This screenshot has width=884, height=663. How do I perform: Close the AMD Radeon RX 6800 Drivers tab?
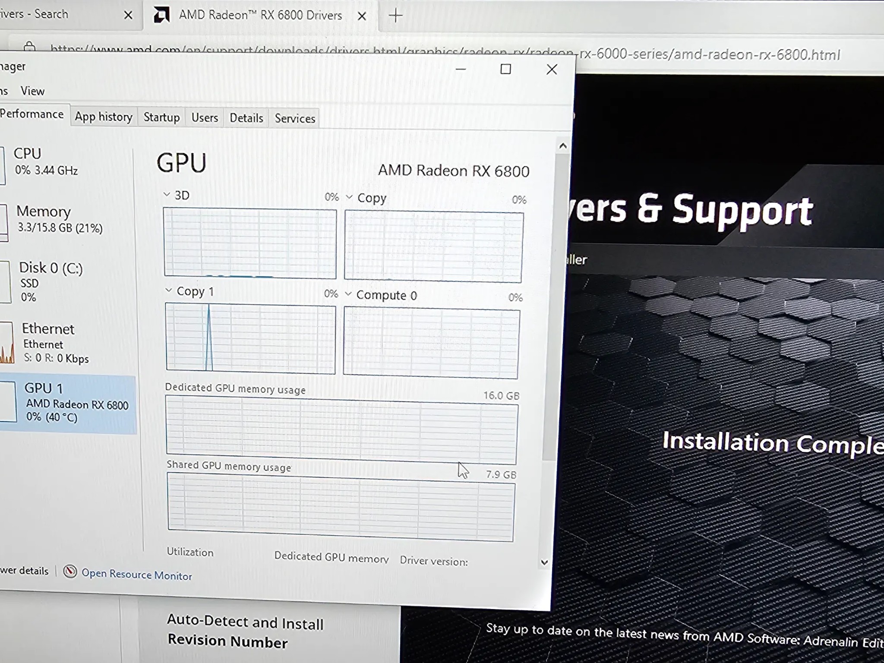pos(362,16)
